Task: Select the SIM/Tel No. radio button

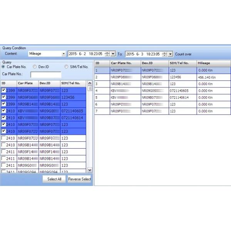Action: [66, 67]
